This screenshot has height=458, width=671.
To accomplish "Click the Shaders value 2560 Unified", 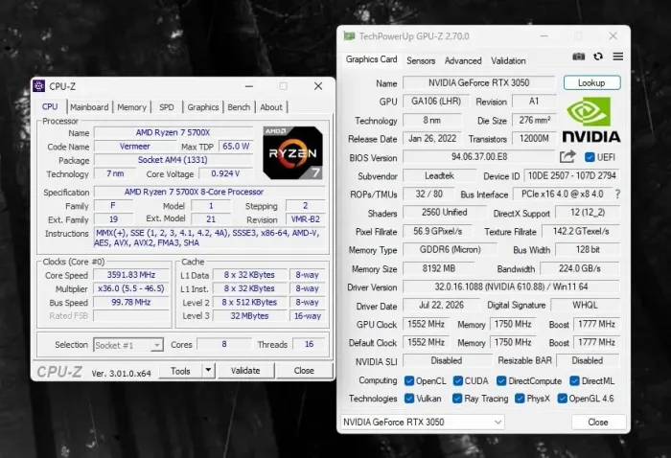I will coord(444,213).
